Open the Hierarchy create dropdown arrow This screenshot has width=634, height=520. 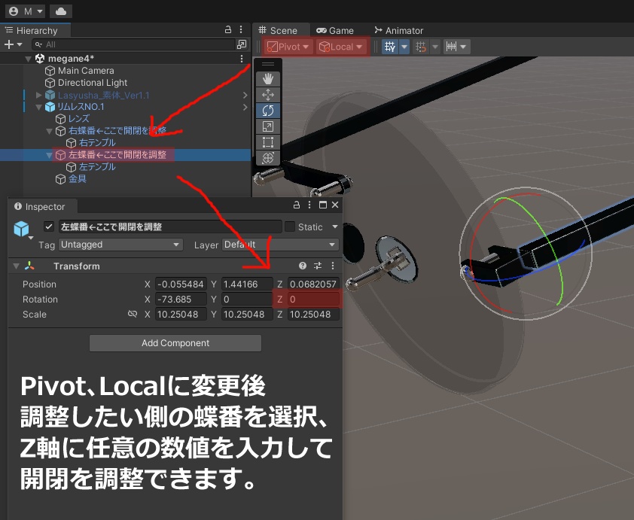20,44
